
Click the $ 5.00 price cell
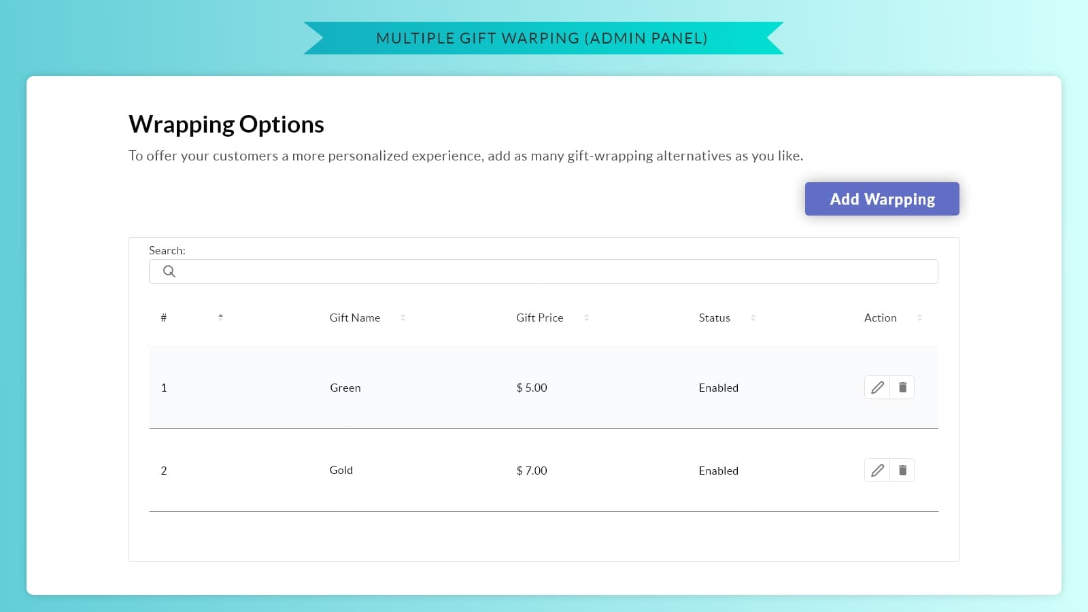[x=531, y=388]
